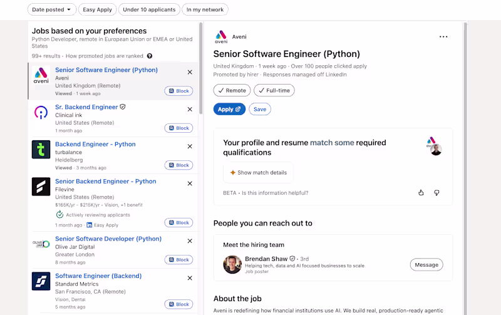
Task: Toggle the Easy Apply filter
Action: tap(98, 9)
